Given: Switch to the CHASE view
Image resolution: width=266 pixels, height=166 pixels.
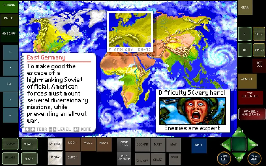Looking at the screenshot, I should [x=158, y=159].
